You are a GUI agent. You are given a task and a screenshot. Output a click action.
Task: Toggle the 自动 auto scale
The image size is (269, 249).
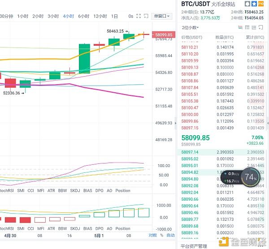(170, 235)
